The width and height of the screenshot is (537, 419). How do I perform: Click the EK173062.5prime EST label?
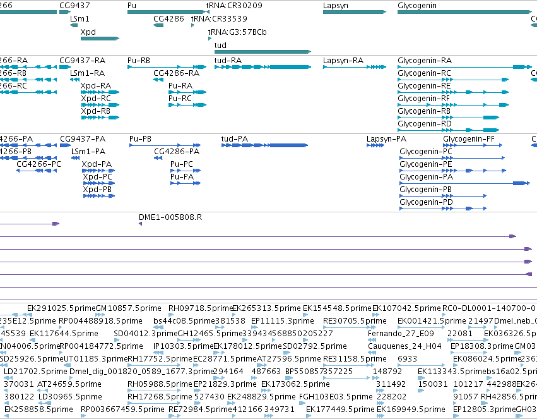[x=295, y=384]
